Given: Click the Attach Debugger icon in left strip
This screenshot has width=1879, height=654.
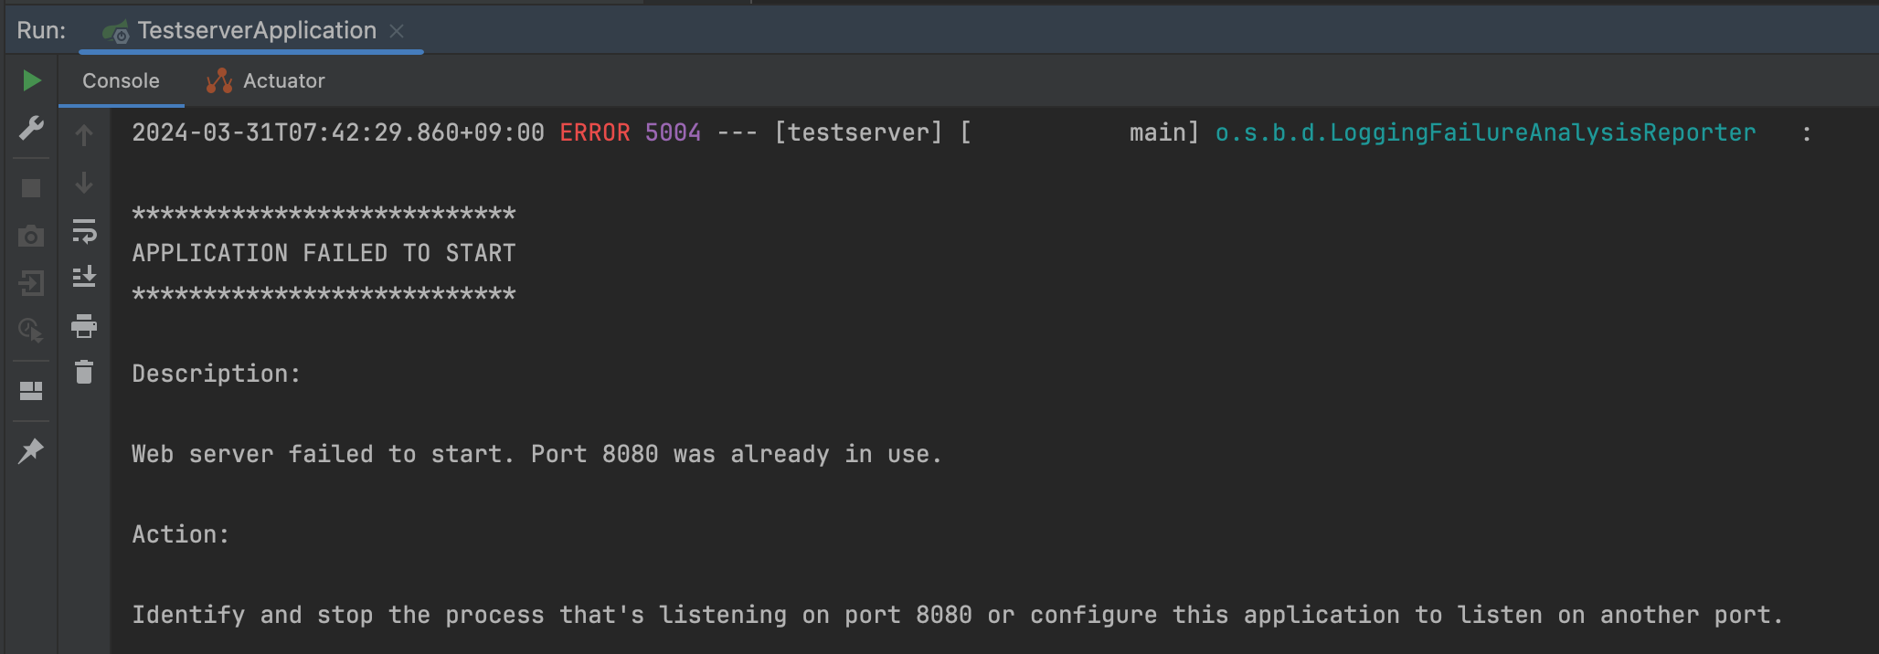Looking at the screenshot, I should (31, 330).
